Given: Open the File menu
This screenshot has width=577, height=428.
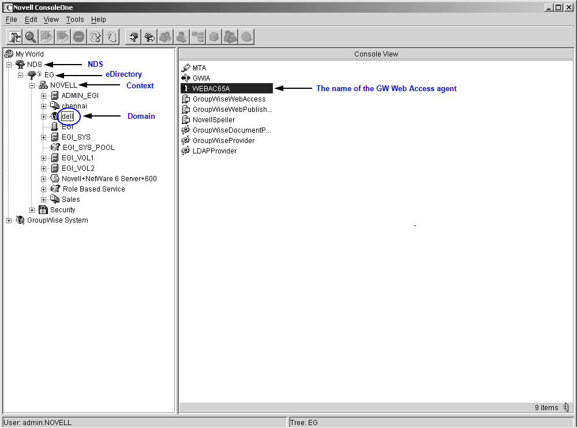Looking at the screenshot, I should tap(12, 20).
